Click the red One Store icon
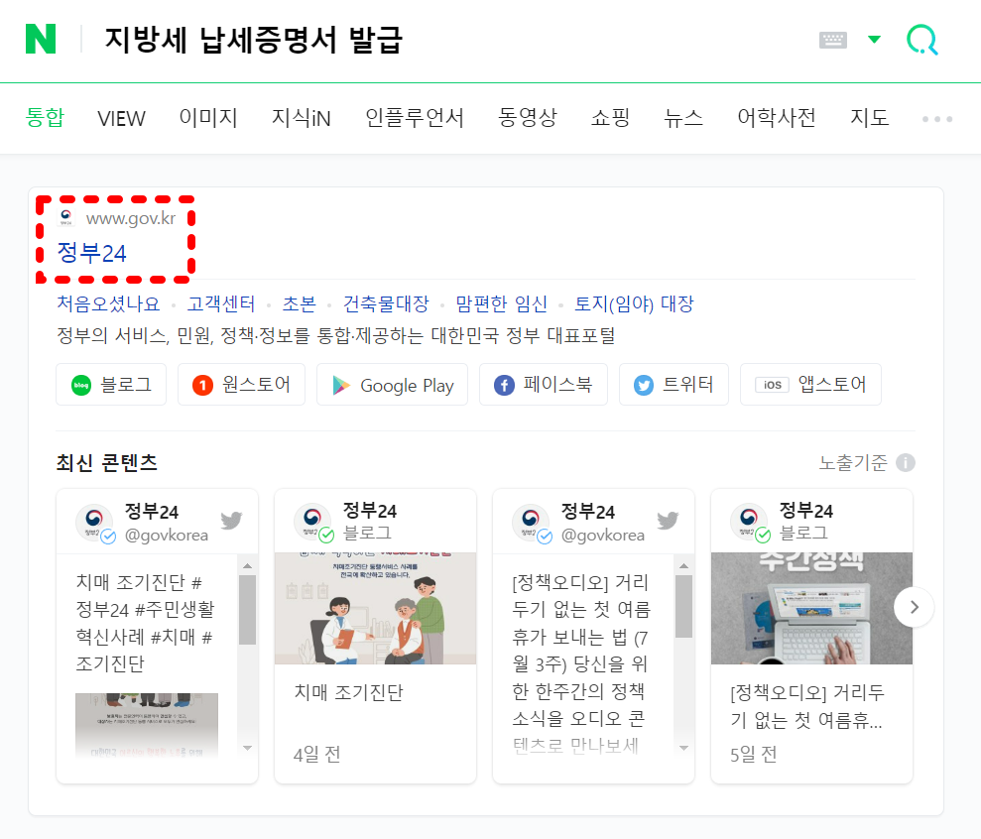 [202, 385]
